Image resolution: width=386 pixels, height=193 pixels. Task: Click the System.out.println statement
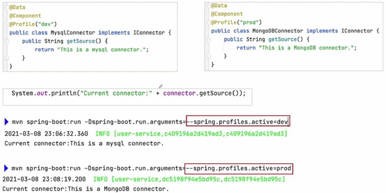pos(129,94)
